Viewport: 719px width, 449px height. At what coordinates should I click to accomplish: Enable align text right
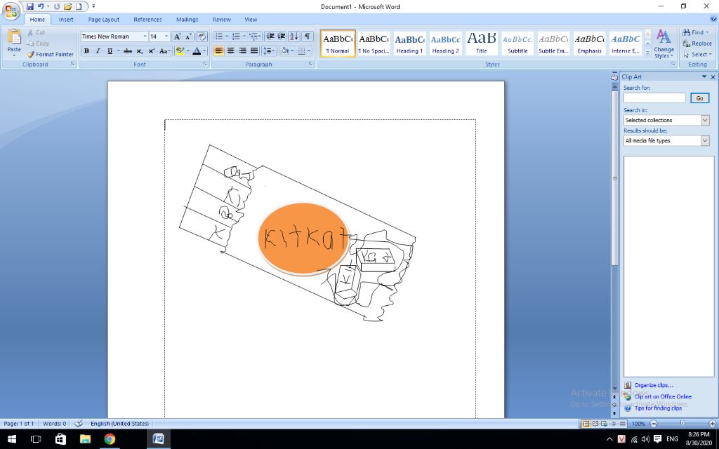coord(242,51)
